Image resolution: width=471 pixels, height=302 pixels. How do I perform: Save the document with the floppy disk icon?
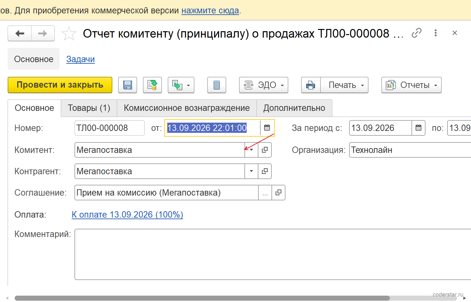[128, 85]
